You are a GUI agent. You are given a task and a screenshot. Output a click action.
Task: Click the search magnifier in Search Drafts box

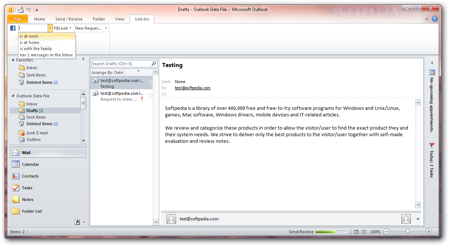click(x=154, y=63)
